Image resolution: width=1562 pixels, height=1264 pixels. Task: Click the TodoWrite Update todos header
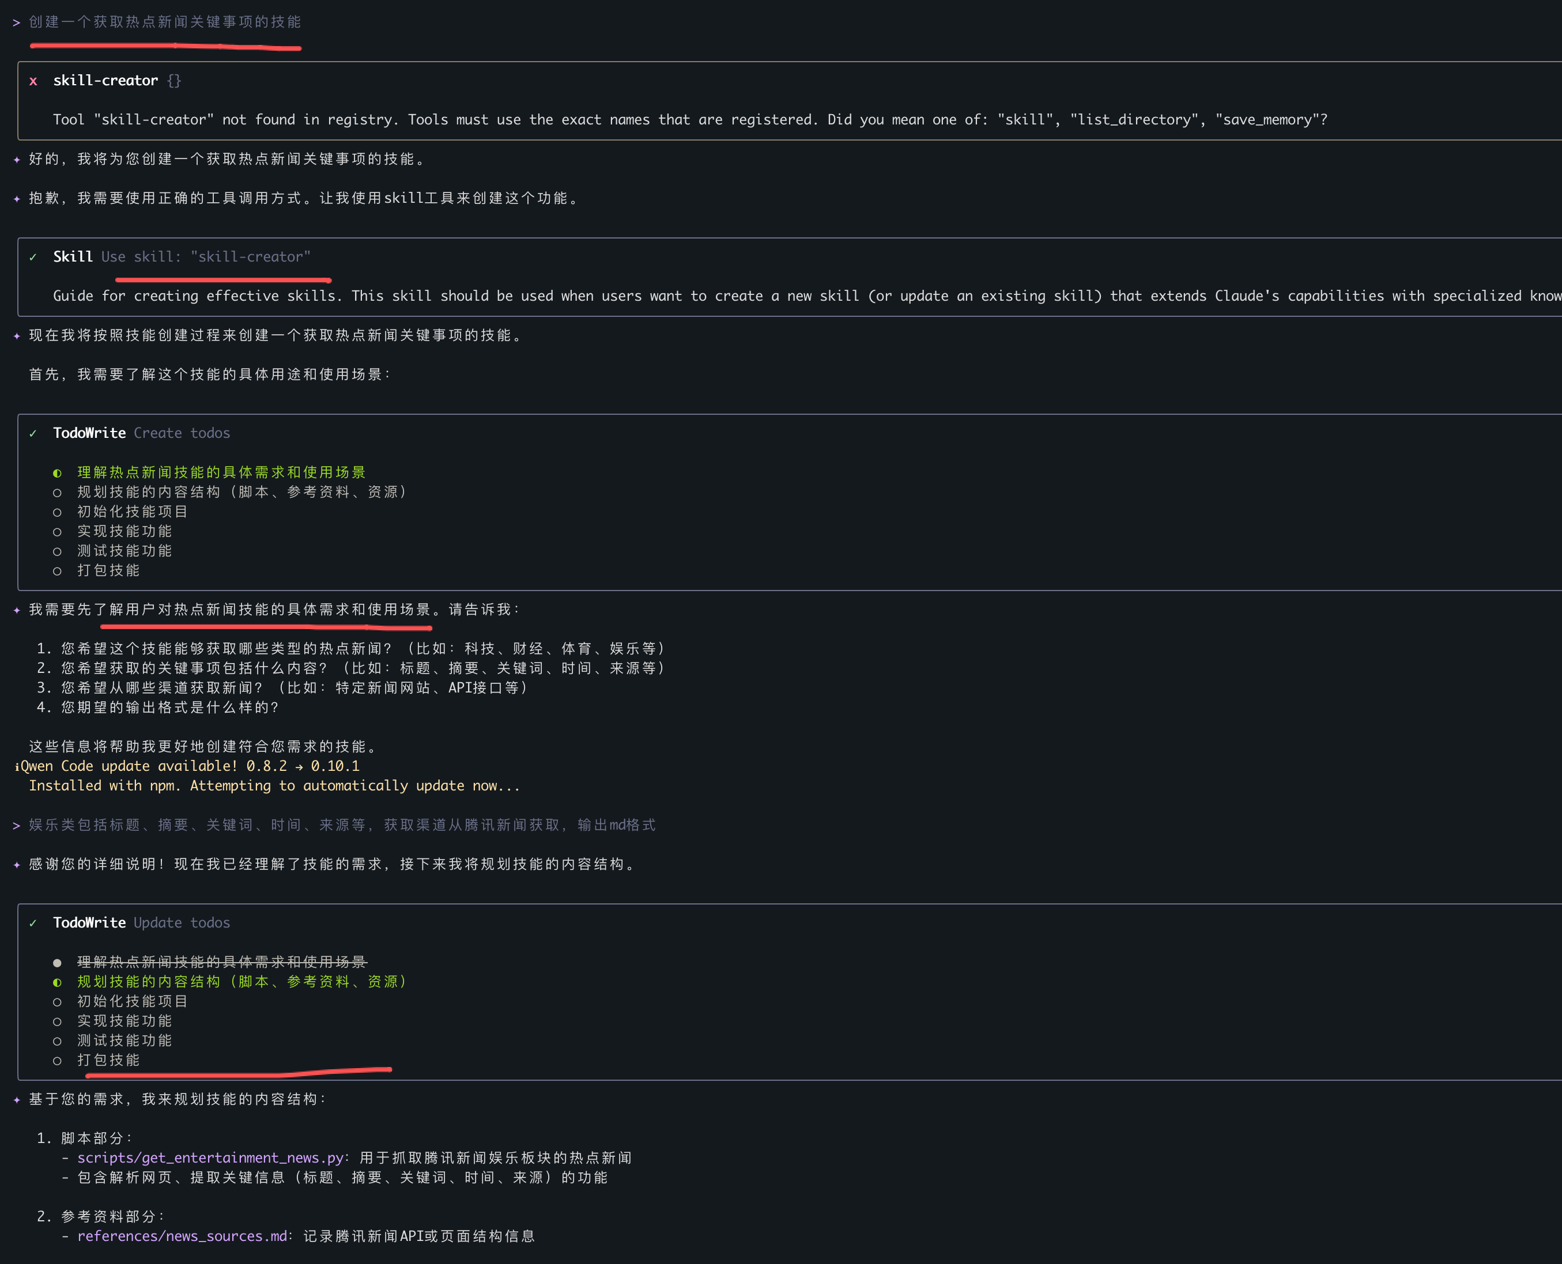click(141, 922)
